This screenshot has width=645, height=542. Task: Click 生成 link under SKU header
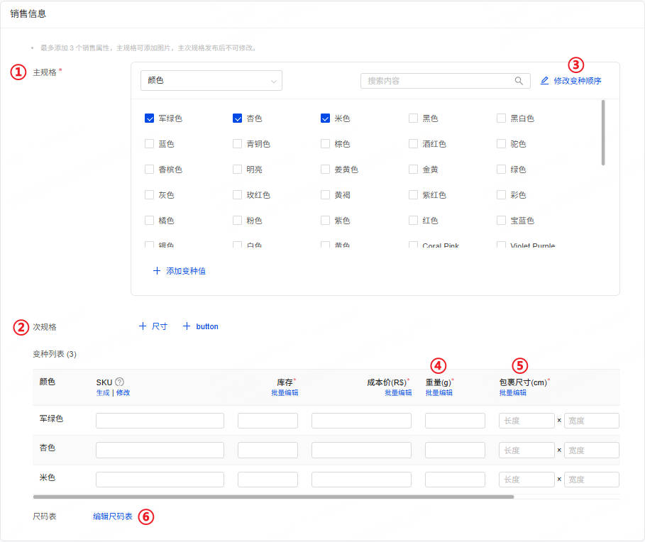pyautogui.click(x=103, y=393)
